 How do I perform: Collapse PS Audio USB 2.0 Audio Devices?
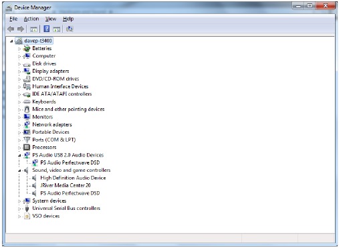click(x=19, y=156)
